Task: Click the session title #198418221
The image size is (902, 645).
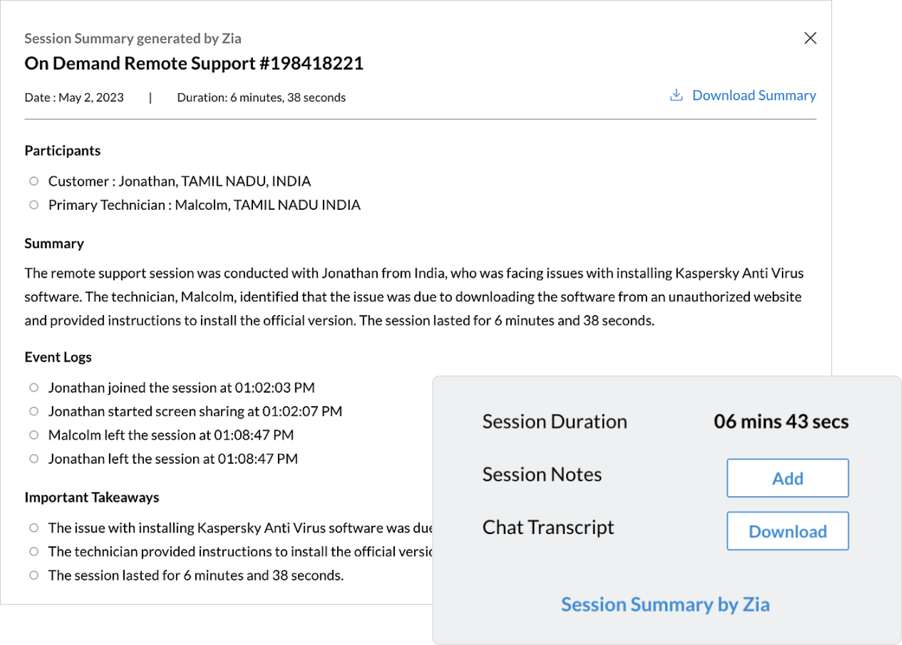Action: click(194, 64)
